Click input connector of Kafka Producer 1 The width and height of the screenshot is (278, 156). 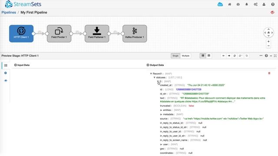click(122, 33)
